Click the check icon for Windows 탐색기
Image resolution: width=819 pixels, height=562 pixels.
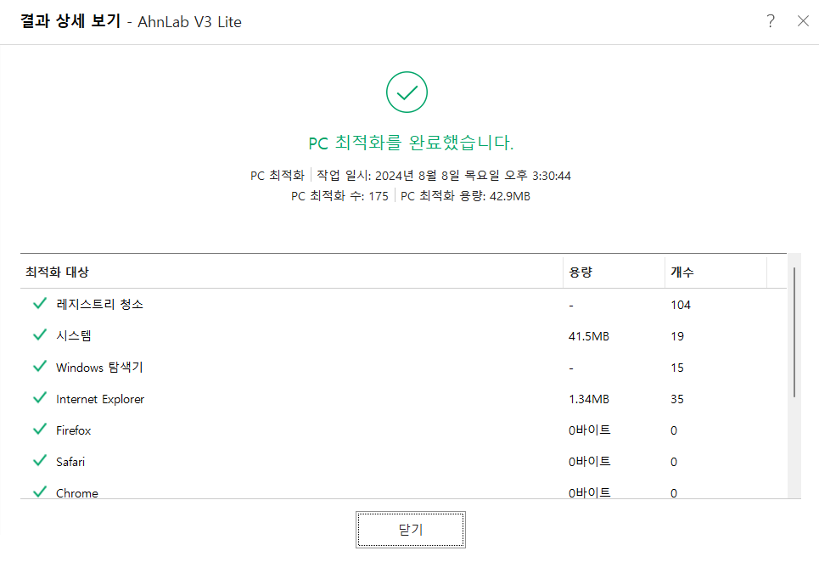point(39,367)
